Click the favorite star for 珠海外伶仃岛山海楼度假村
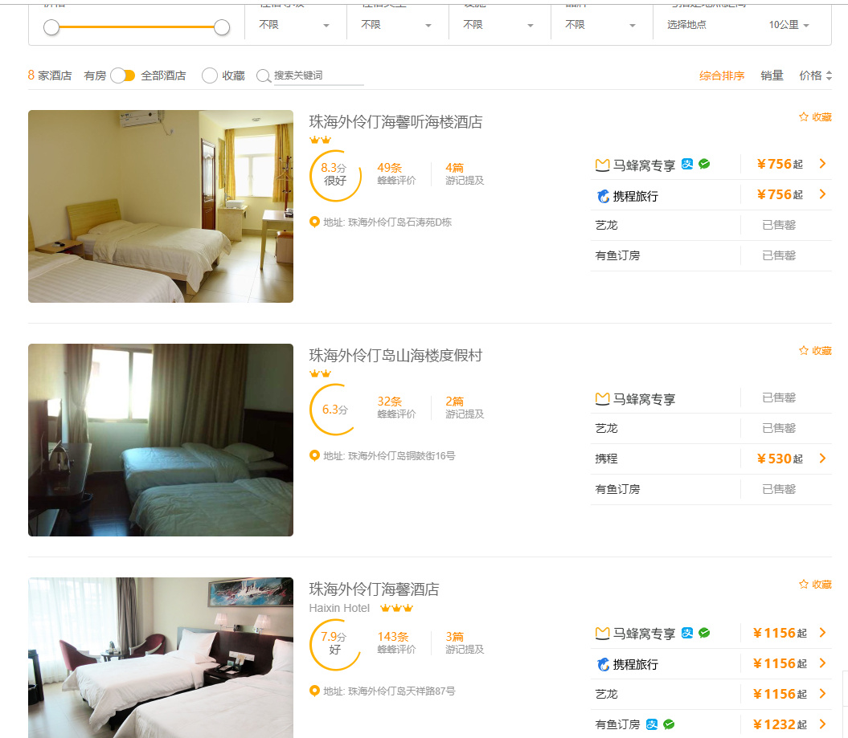 tap(803, 351)
